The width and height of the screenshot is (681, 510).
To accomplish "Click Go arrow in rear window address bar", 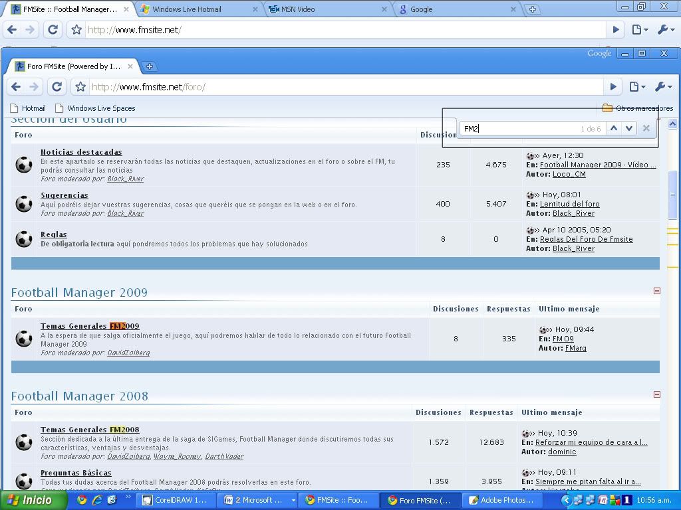I will [615, 29].
